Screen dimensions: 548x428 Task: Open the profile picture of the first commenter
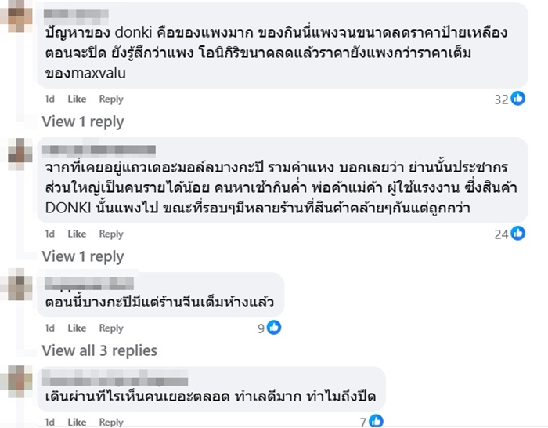pyautogui.click(x=16, y=15)
